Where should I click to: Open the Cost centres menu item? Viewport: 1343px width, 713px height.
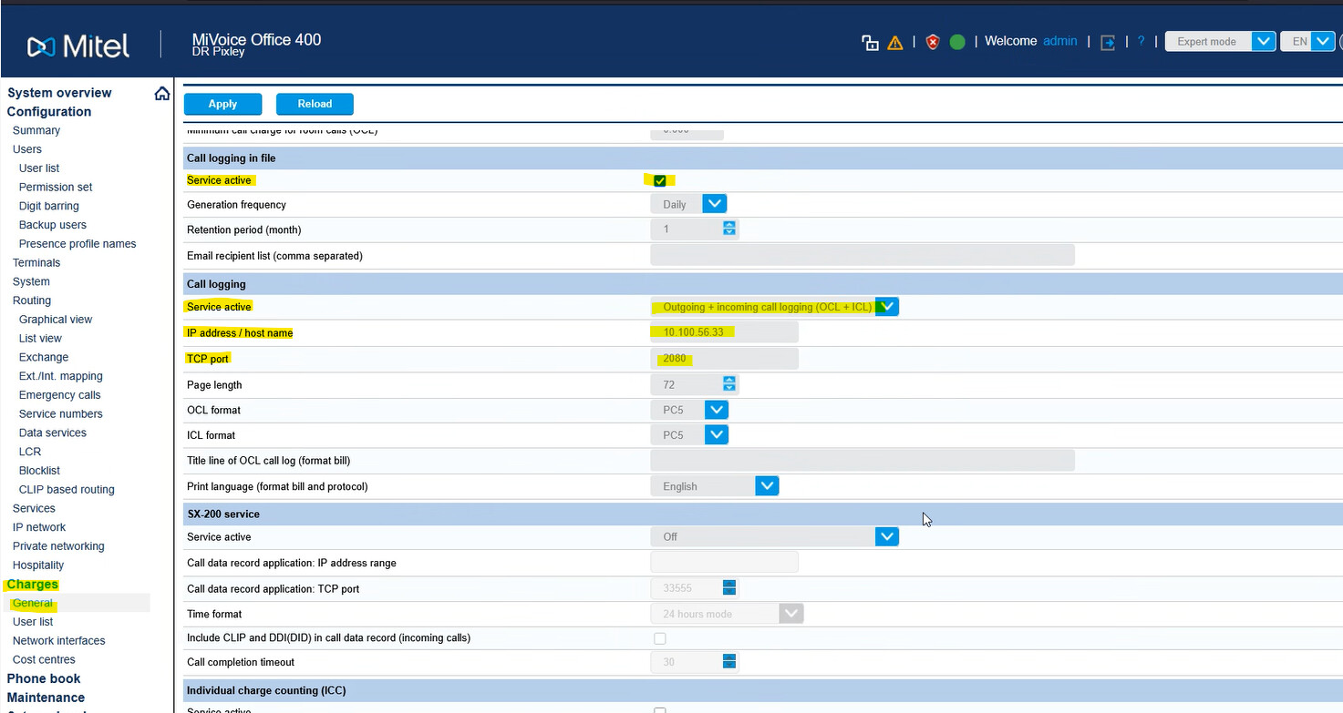(x=44, y=659)
